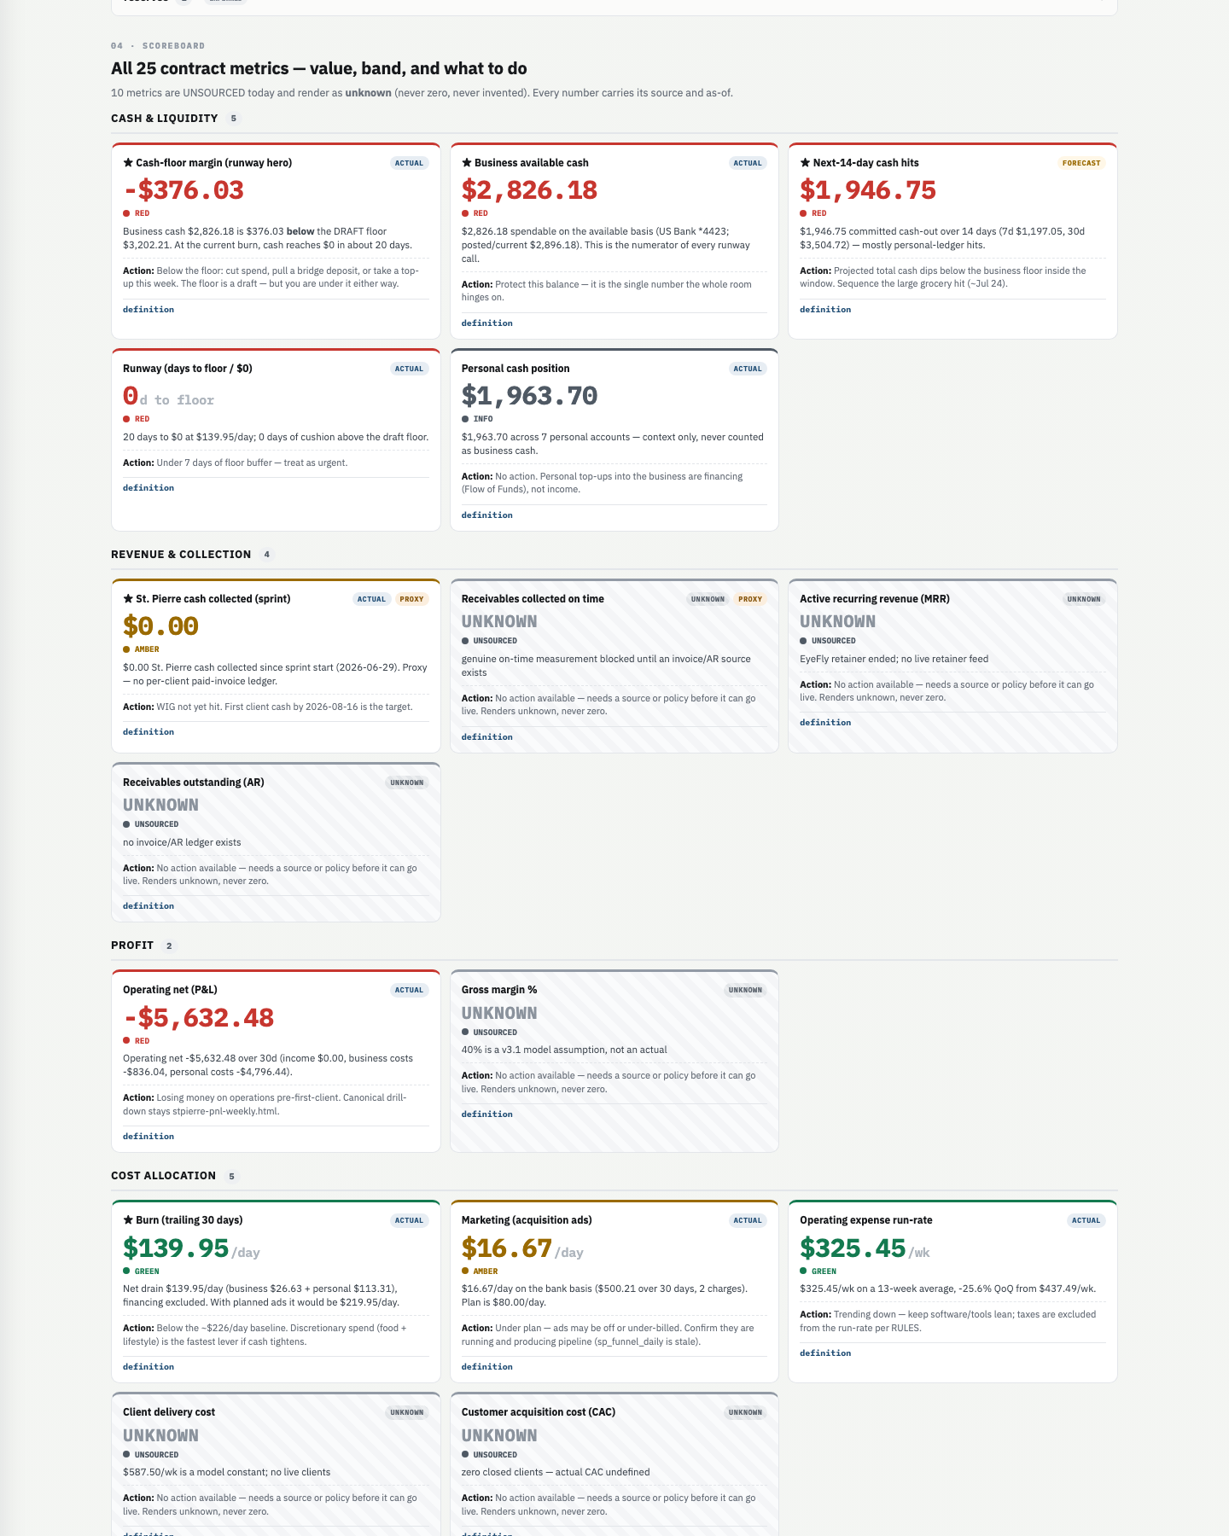Open definition link under Personal cash position
1229x1536 pixels.
coord(487,515)
